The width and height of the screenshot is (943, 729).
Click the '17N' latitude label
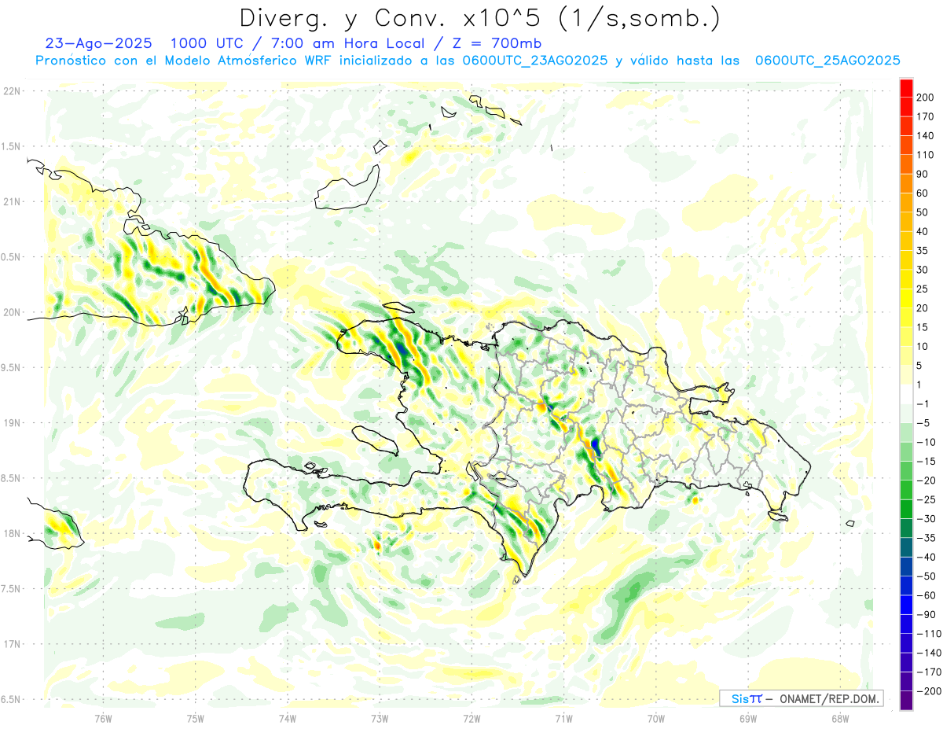click(x=12, y=645)
